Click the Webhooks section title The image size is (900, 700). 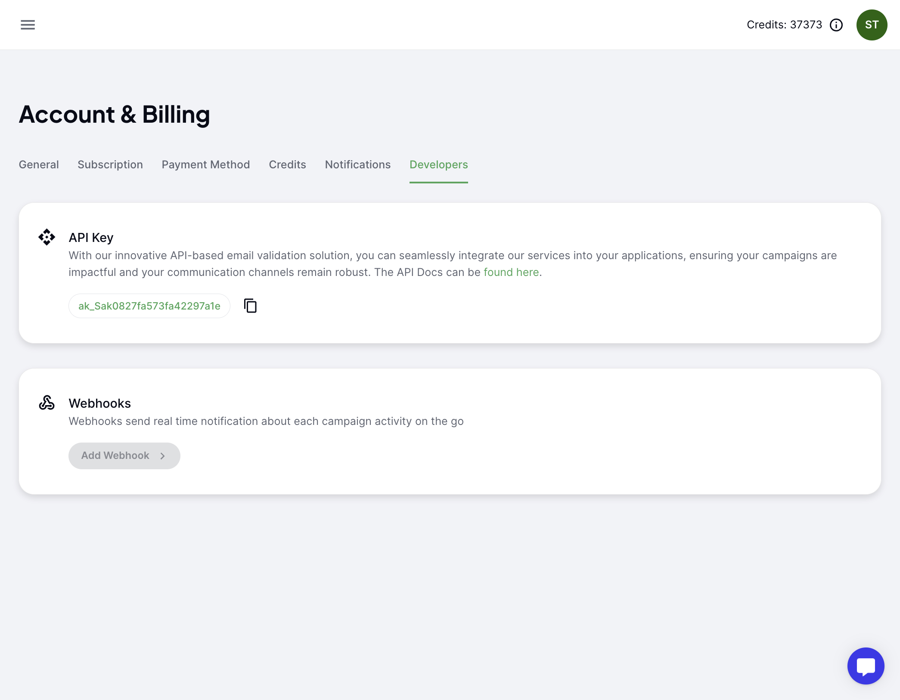[99, 403]
